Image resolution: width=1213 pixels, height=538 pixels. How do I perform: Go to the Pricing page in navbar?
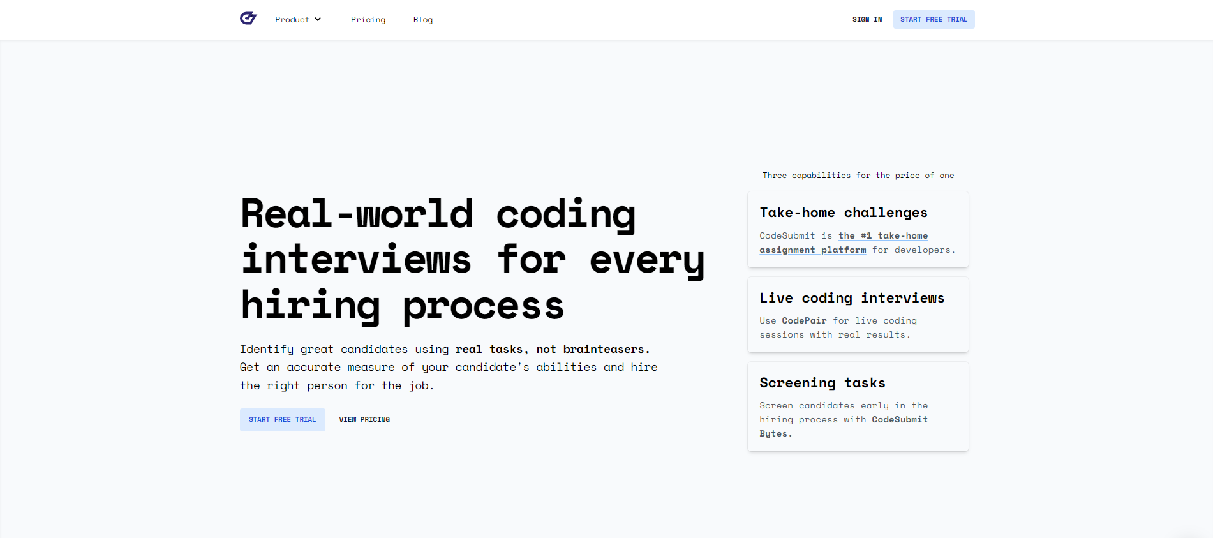tap(368, 20)
